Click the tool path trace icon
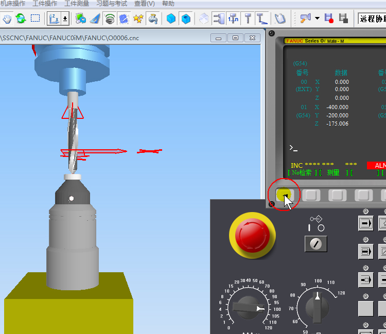The height and width of the screenshot is (334, 386). click(x=261, y=19)
